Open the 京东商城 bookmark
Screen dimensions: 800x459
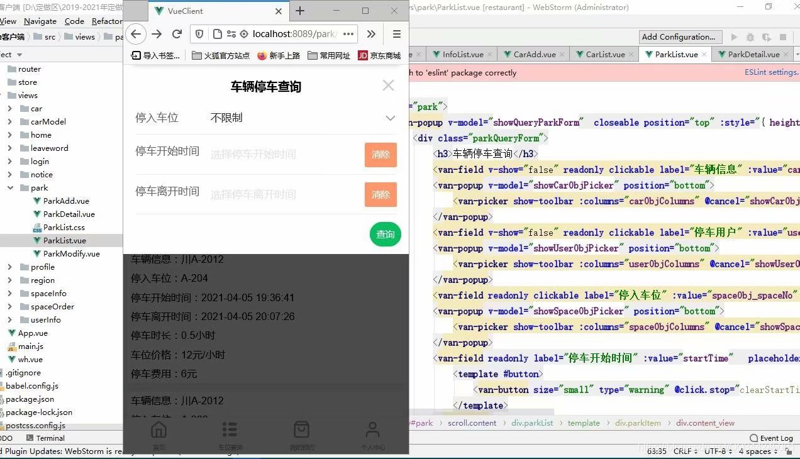[379, 55]
